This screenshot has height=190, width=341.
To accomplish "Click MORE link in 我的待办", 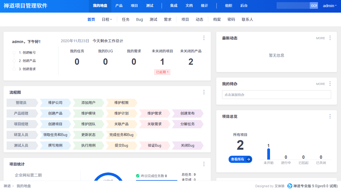I will (x=320, y=84).
